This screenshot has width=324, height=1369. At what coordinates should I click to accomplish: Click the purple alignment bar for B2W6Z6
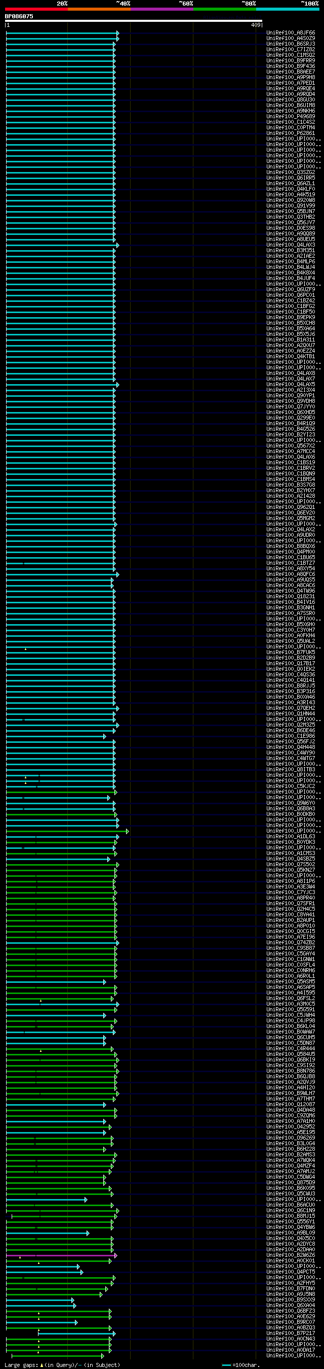click(62, 1255)
